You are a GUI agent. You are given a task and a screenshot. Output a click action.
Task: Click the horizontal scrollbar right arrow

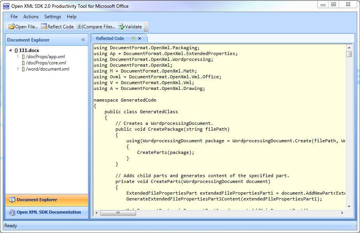coord(343,213)
